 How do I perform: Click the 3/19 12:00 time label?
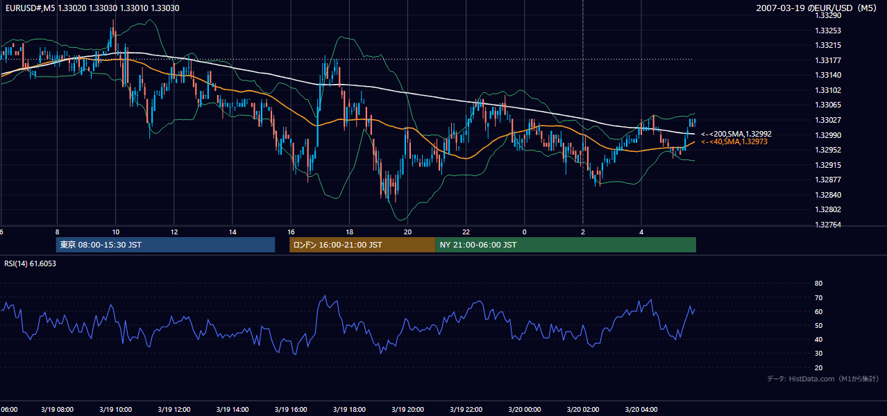[174, 410]
